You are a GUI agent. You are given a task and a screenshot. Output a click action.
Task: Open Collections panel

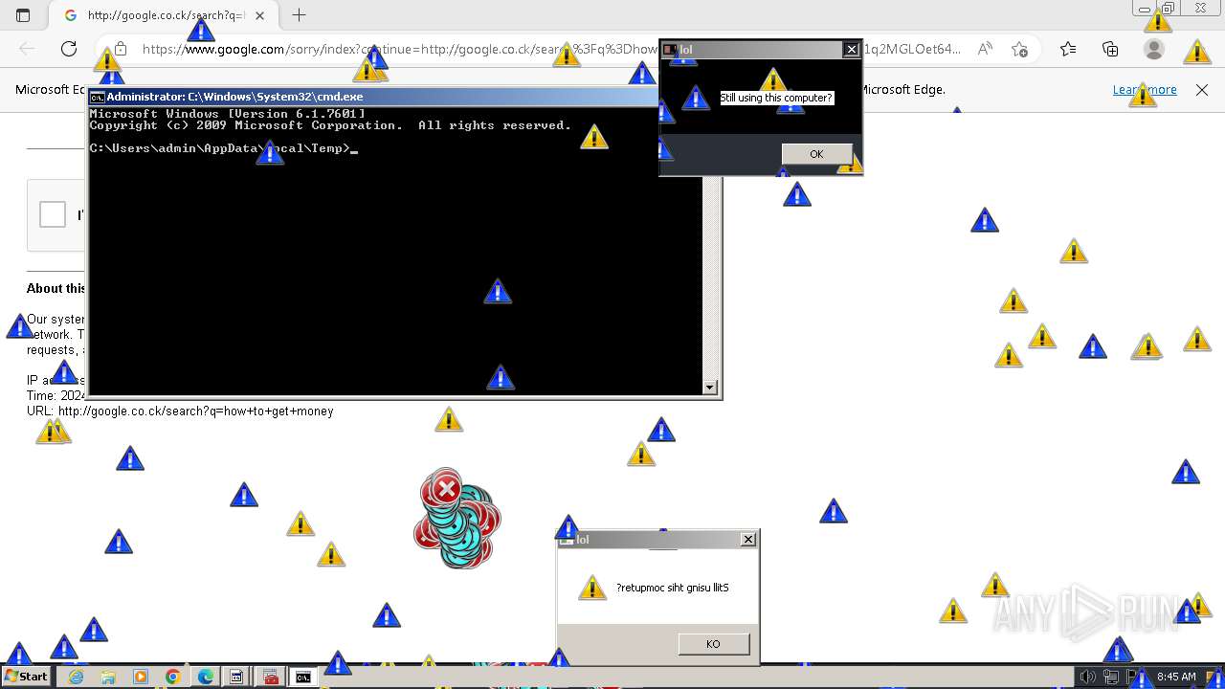[x=1110, y=49]
